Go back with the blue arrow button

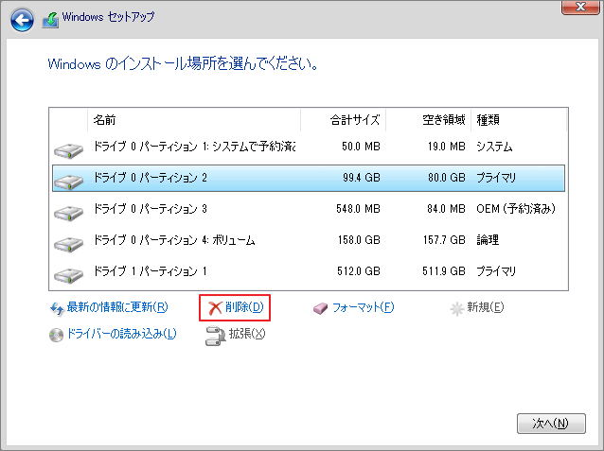point(22,19)
